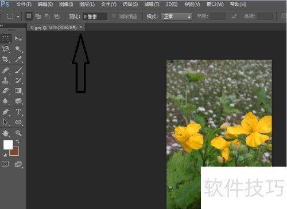Viewport: 287px width, 209px height.
Task: Open the 文字(Y) menu
Action: click(108, 4)
